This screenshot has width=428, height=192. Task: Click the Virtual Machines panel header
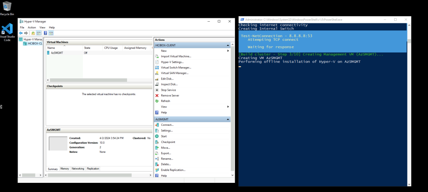coord(99,42)
